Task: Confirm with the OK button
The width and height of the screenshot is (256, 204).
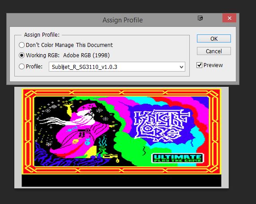Action: pos(214,38)
